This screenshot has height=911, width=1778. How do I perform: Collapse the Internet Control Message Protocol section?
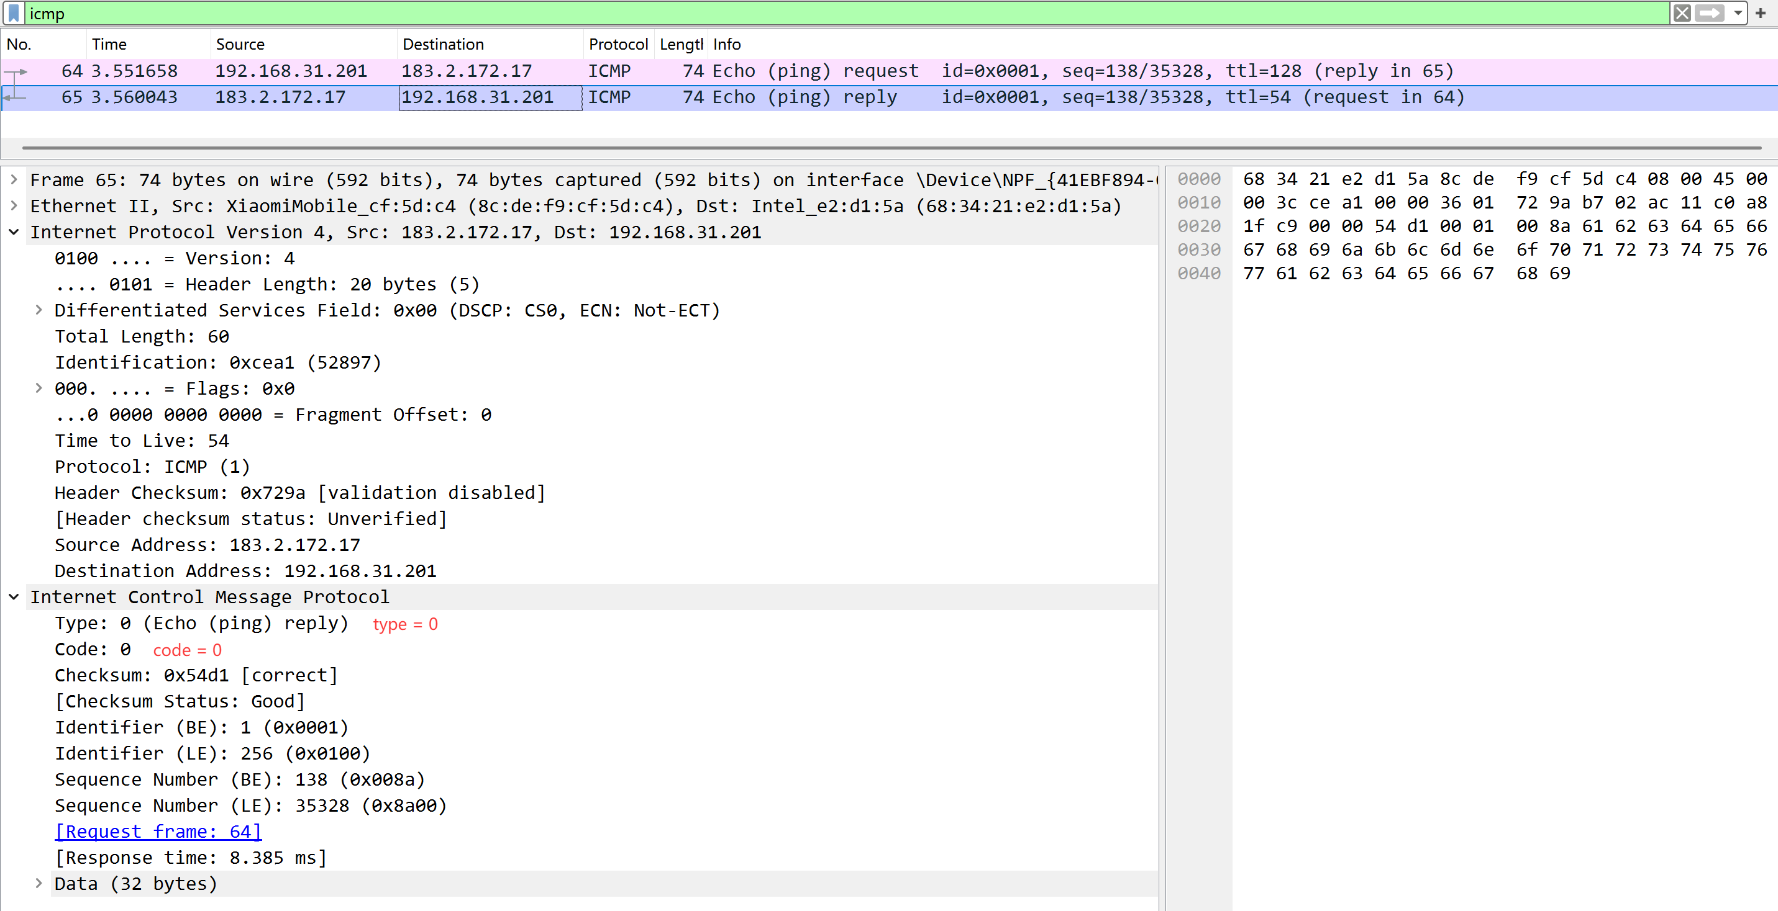tap(13, 597)
